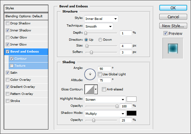
Task: Open the black shadow color swatch
Action: [x=132, y=113]
